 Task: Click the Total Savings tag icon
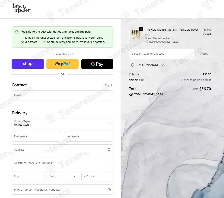point(131,94)
